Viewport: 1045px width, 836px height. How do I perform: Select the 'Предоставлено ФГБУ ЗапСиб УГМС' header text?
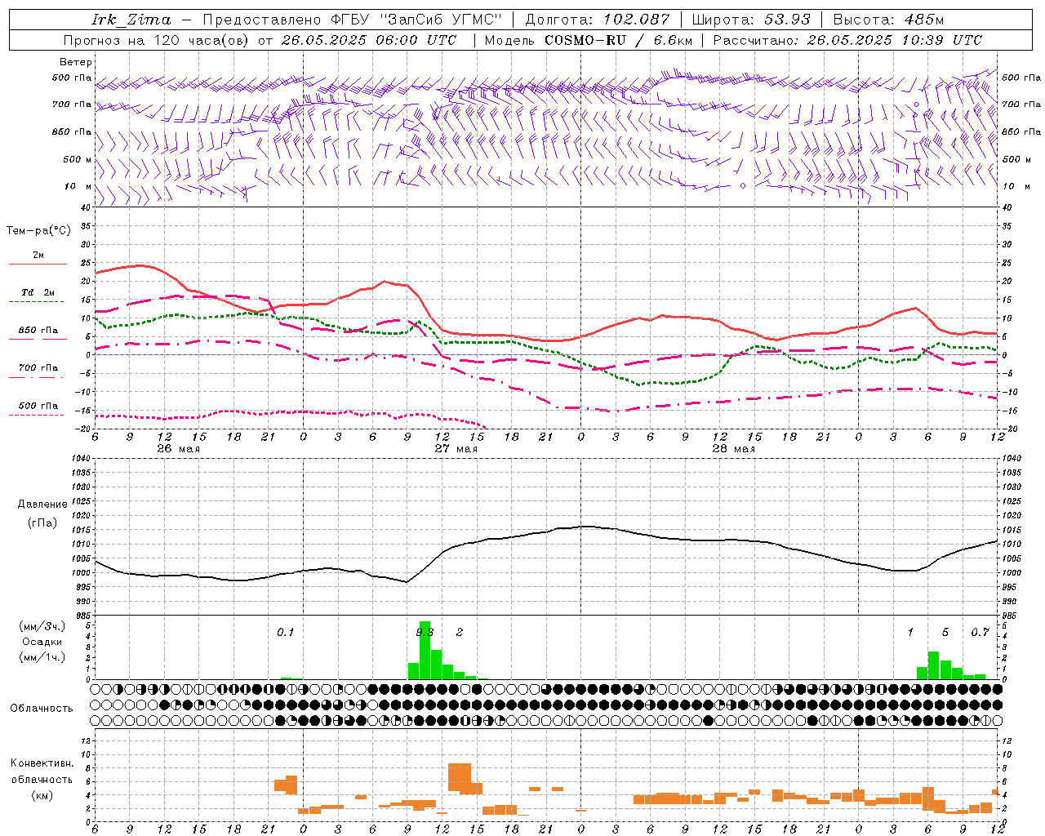pos(351,20)
